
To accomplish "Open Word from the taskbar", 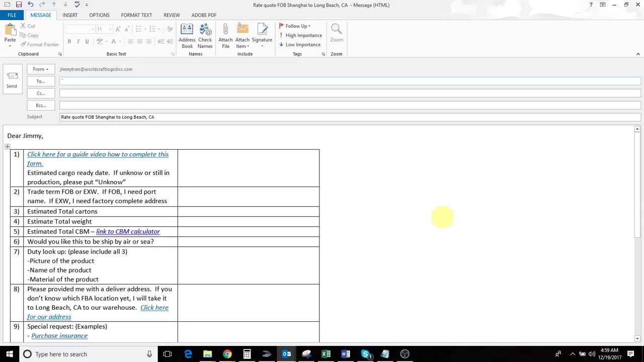I will (345, 354).
